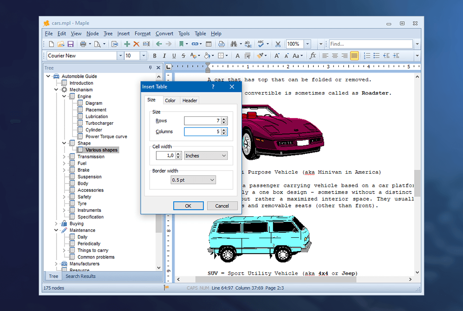Screen dimensions: 463x311
Task: Close the Insert Table dialog with X
Action: coord(232,87)
